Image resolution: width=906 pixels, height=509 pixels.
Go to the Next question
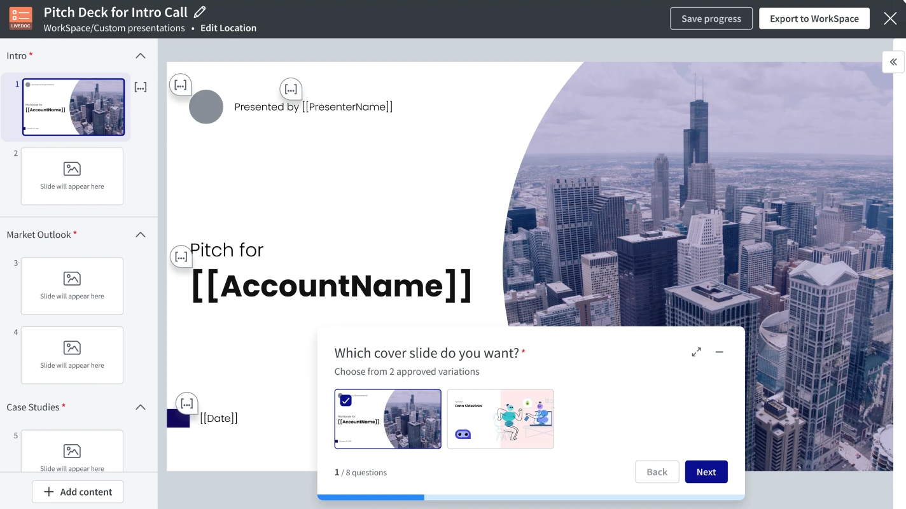(706, 472)
